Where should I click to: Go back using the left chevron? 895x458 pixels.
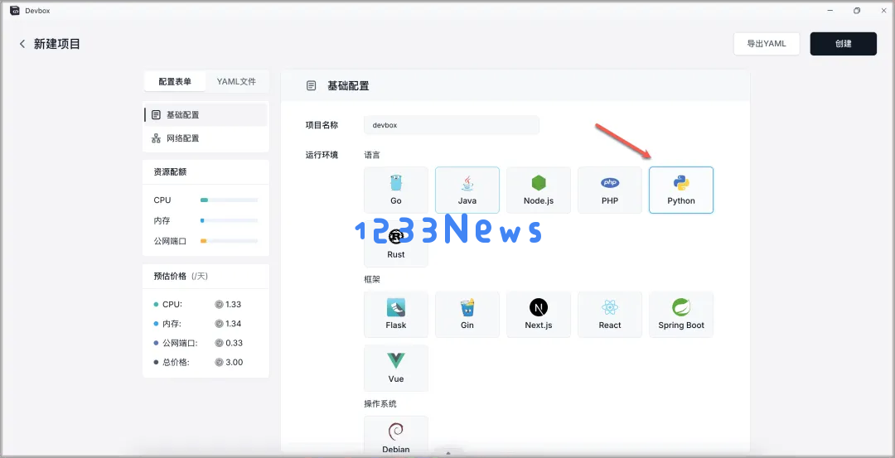point(22,44)
